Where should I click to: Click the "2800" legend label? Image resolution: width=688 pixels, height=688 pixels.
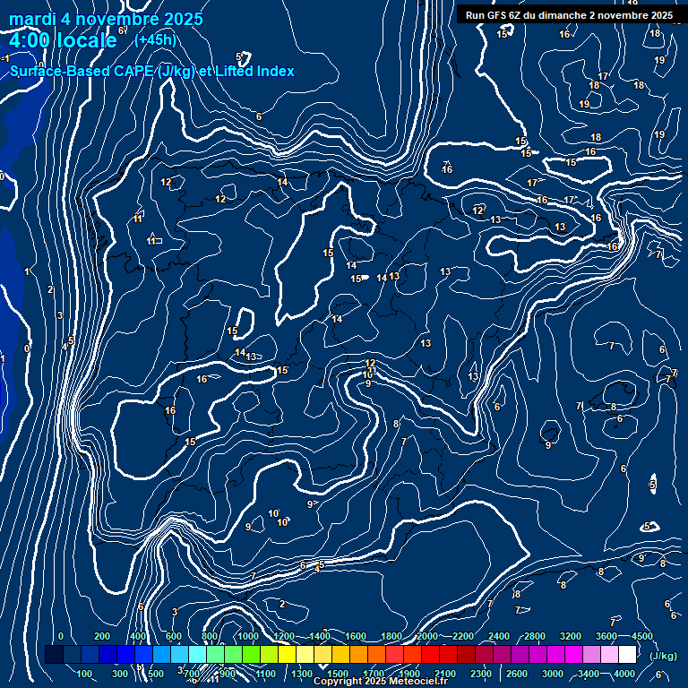[x=535, y=636]
